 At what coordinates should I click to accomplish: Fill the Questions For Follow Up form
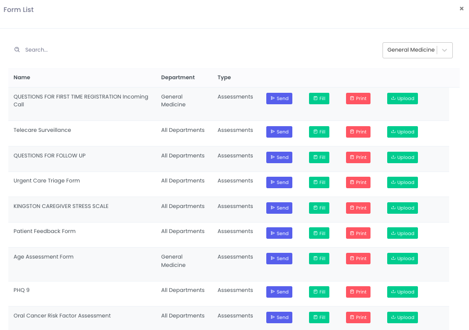tap(319, 157)
